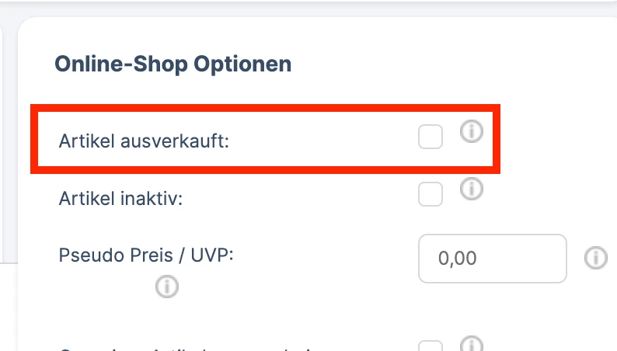
Task: Click info icon right of the 0,00 field
Action: coord(596,258)
